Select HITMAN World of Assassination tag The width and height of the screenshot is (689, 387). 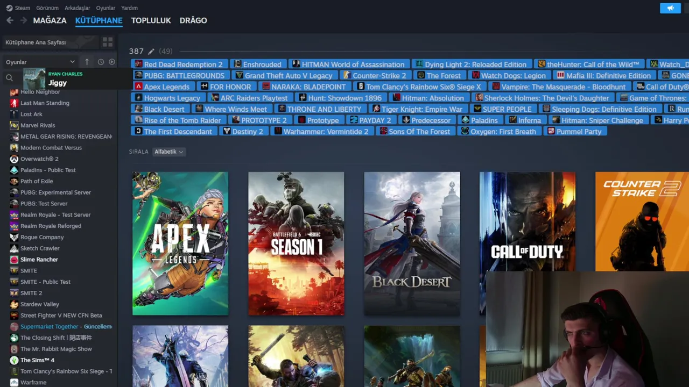tap(349, 64)
